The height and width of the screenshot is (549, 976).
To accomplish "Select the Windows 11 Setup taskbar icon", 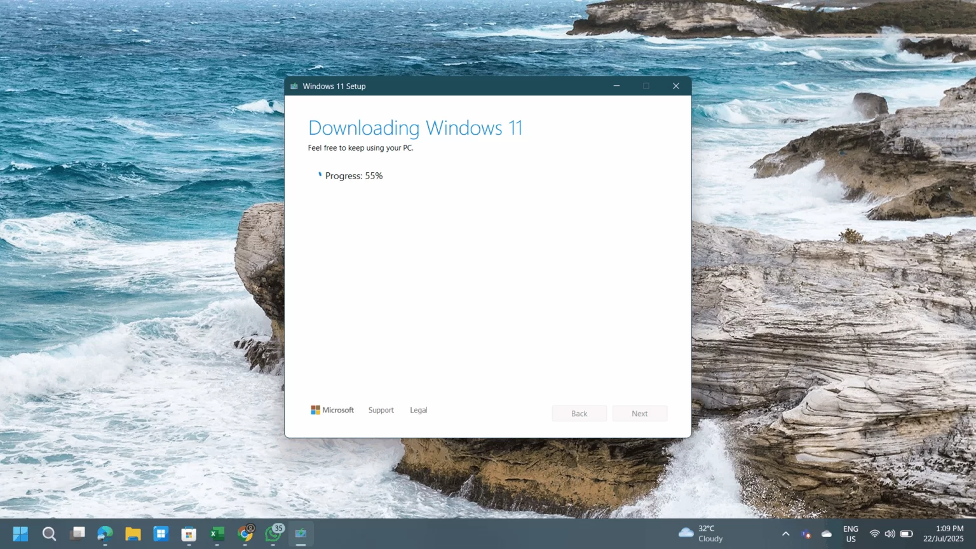I will (x=301, y=534).
